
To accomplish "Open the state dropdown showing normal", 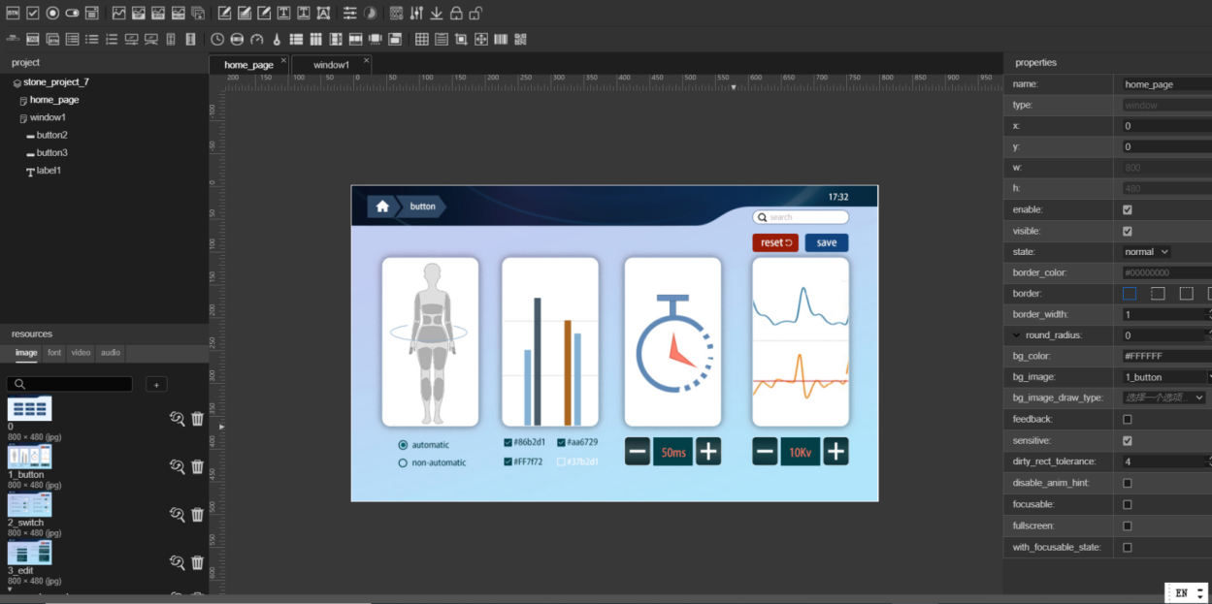I will click(1147, 252).
